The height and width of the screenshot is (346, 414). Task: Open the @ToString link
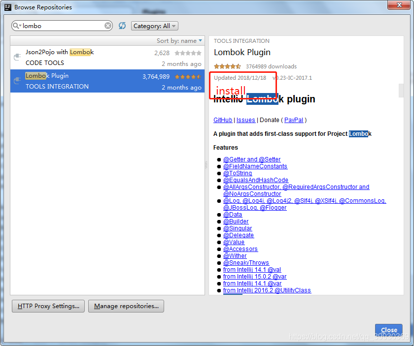point(238,173)
